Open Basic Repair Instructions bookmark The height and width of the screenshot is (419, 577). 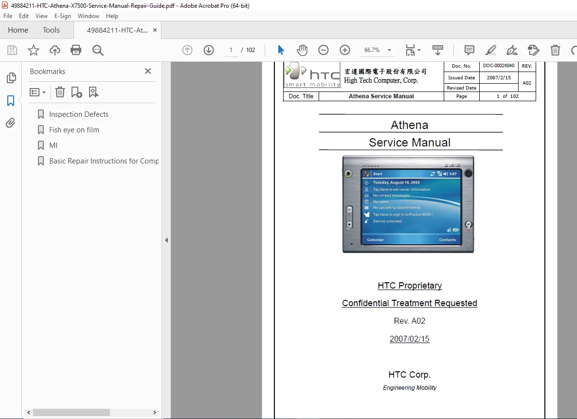104,161
